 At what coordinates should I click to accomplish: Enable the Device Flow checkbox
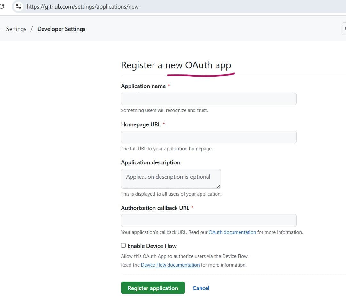click(123, 245)
